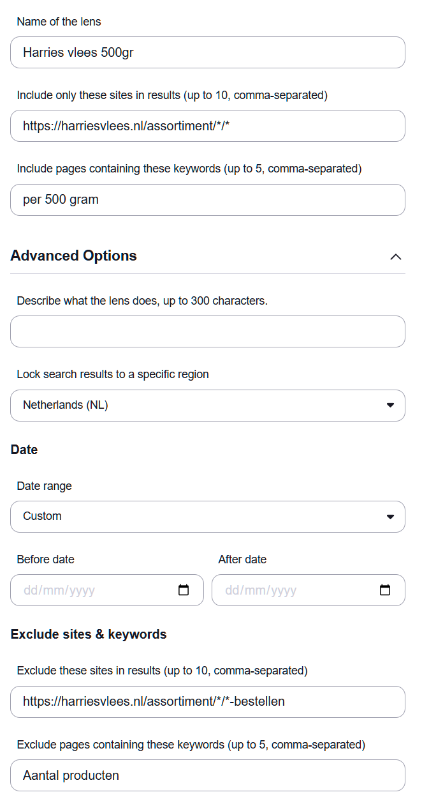Screen dimensions: 422x806
Task: Open the Before date calendar picker icon
Action: click(184, 590)
